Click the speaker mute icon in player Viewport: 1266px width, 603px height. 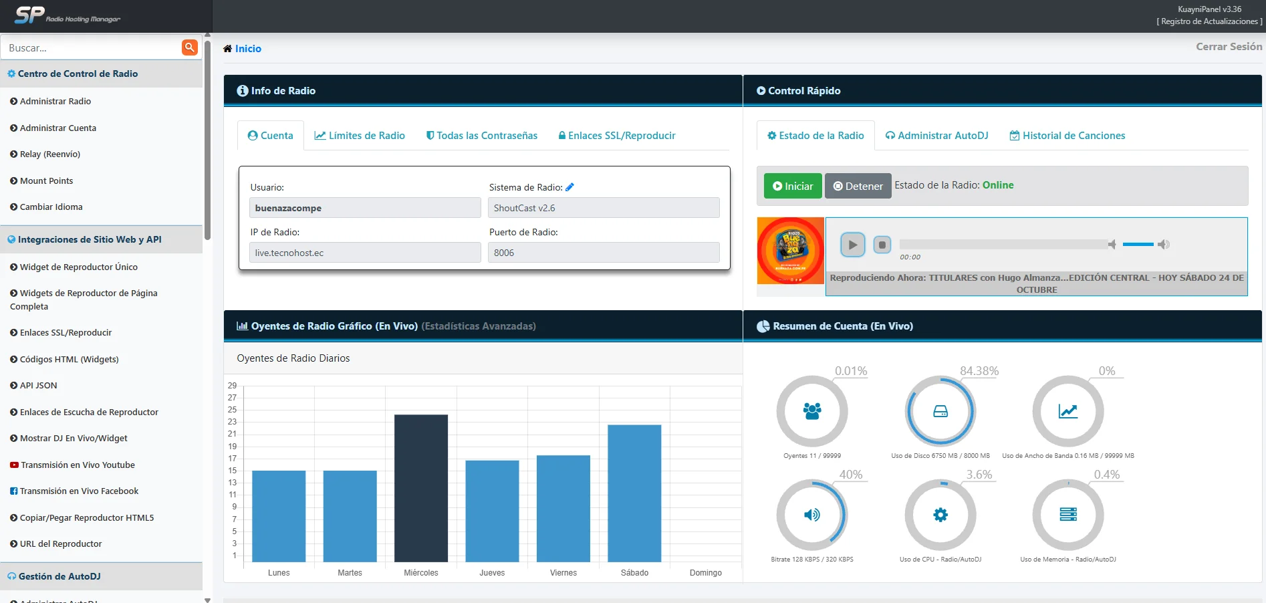[x=1112, y=245]
